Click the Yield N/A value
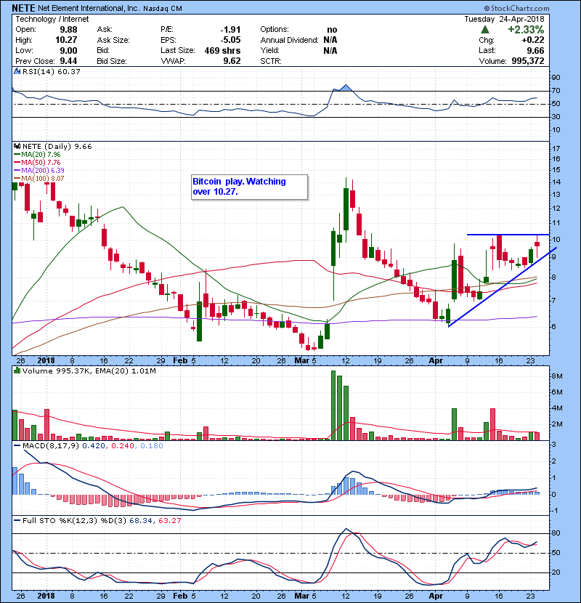Screen dimensions: 581x603 click(x=330, y=50)
